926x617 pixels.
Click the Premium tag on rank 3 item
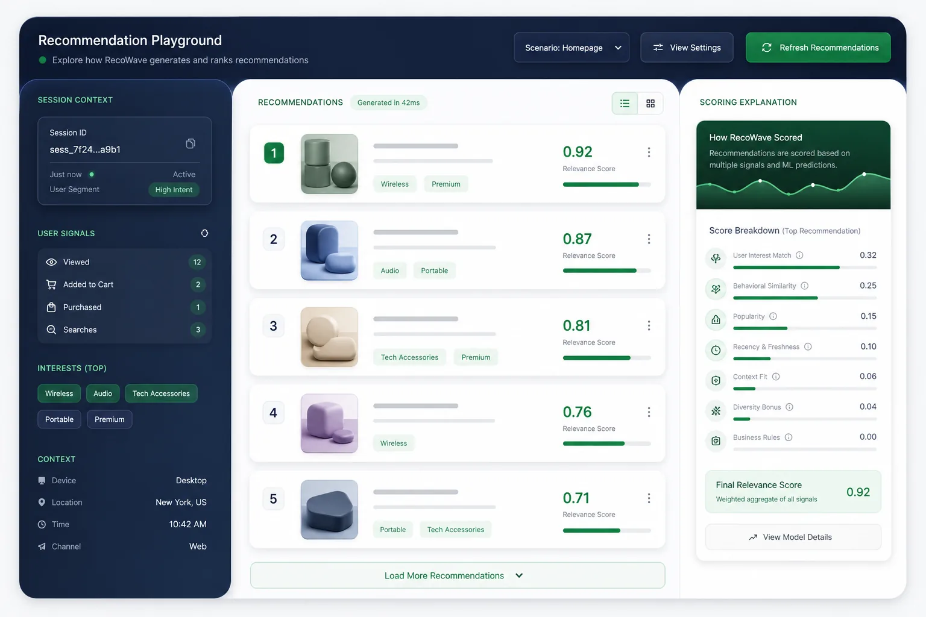pyautogui.click(x=476, y=357)
